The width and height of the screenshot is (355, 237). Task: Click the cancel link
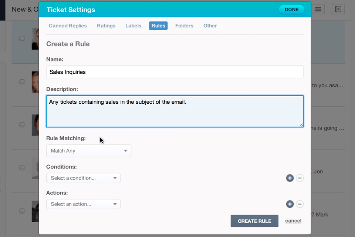coord(293,221)
